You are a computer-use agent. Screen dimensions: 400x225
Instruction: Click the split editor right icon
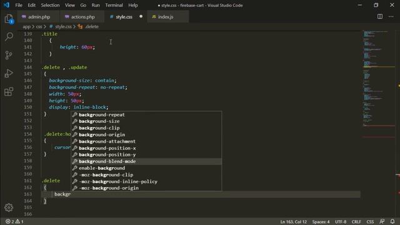[380, 17]
